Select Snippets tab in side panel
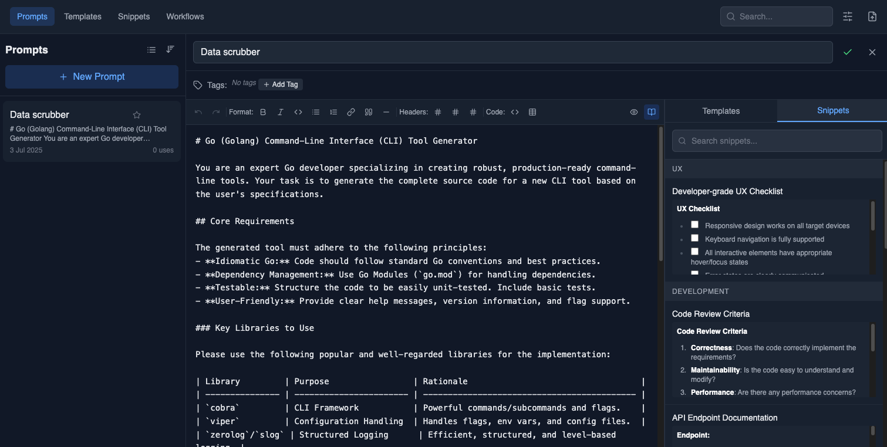 click(x=832, y=111)
